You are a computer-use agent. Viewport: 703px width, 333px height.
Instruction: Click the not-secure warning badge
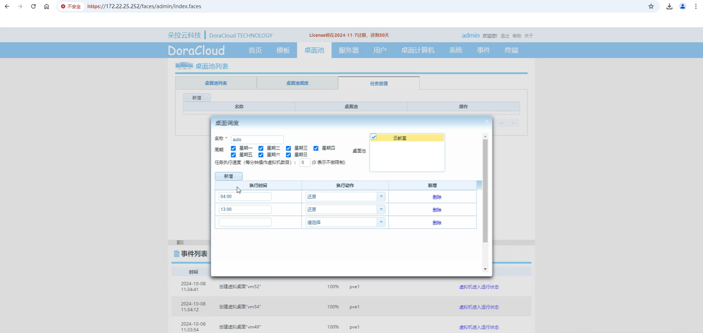click(71, 6)
